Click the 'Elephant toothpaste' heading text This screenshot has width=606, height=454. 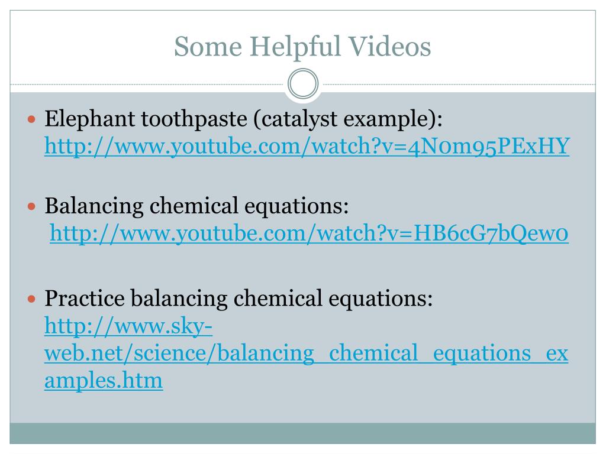(x=146, y=118)
